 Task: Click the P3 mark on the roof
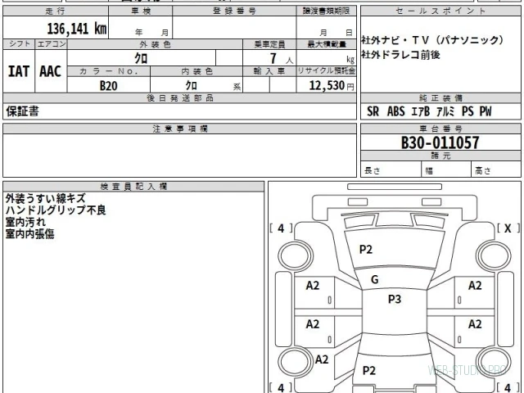point(395,299)
